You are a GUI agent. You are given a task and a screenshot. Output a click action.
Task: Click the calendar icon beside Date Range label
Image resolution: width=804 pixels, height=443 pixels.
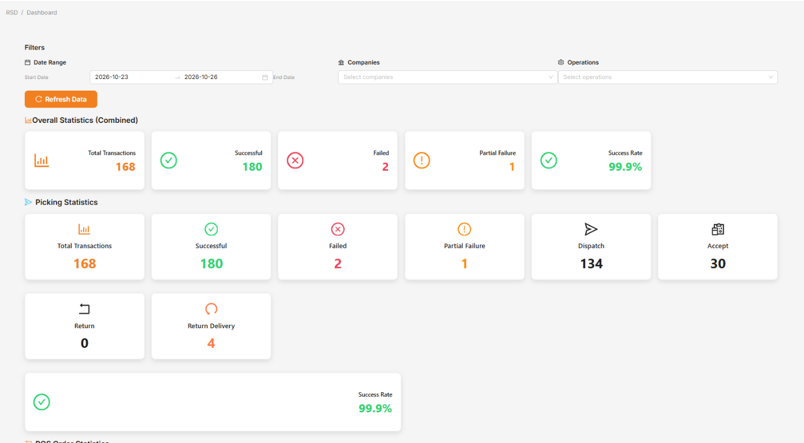tap(27, 62)
